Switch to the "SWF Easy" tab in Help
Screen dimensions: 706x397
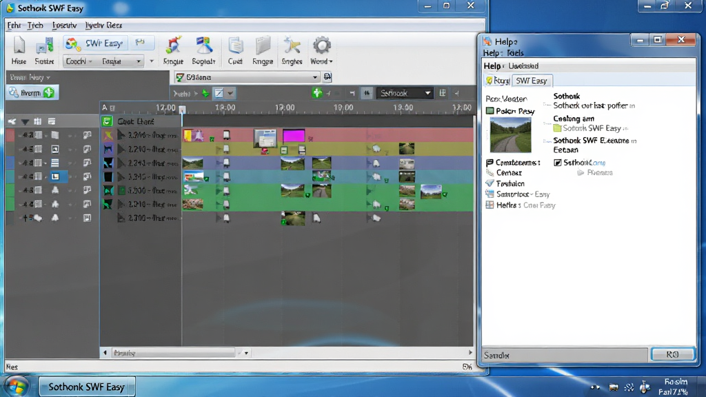pyautogui.click(x=532, y=81)
